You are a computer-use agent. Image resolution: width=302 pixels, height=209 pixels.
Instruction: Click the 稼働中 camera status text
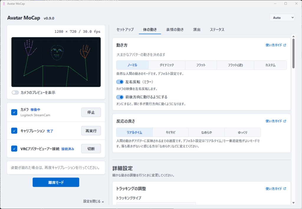(35, 110)
